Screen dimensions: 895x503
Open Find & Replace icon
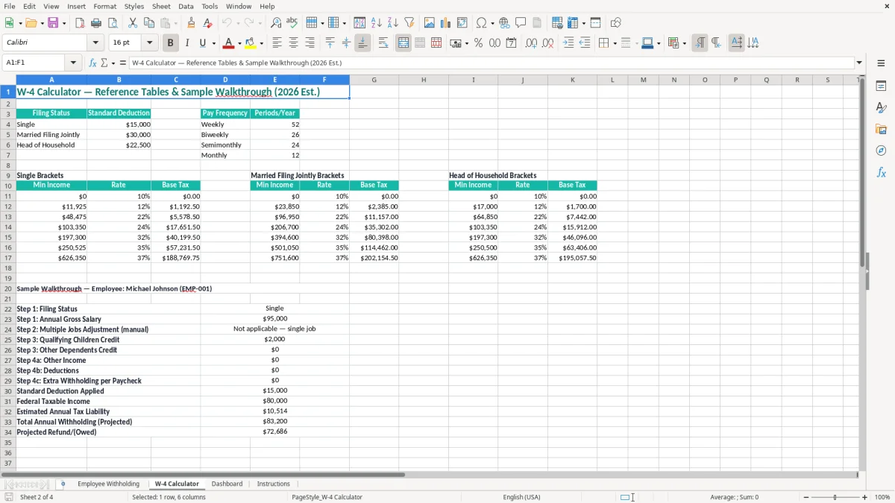pyautogui.click(x=276, y=23)
